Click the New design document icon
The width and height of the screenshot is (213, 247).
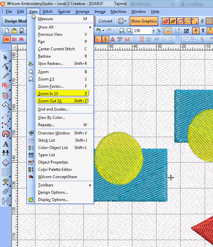coord(7,30)
